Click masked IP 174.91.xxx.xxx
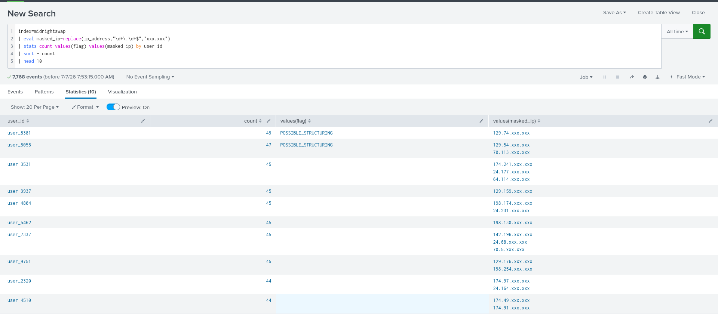Screen dimensions: 718x321 coord(511,308)
